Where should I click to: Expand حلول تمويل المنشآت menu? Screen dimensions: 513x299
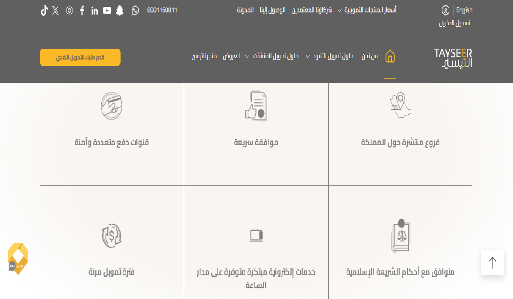coord(275,56)
